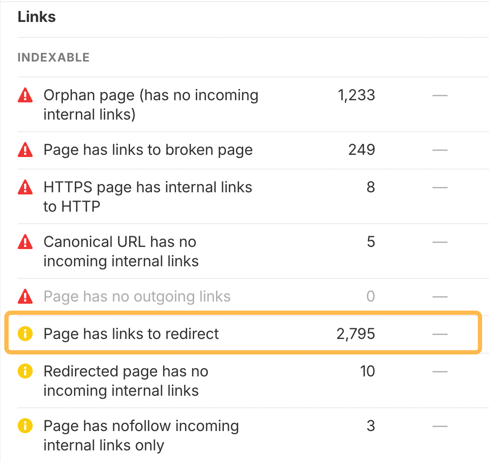
Task: Click the red warning icon beside Orphan page
Action: point(25,95)
